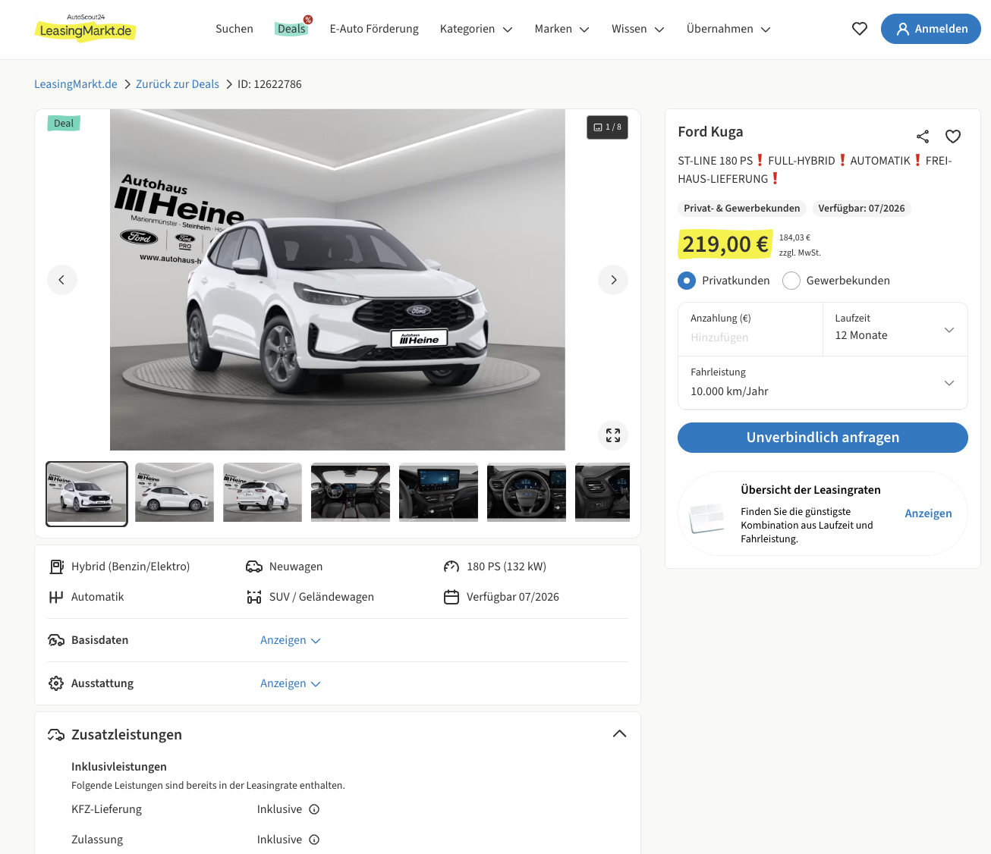Open the Laufzeit 12 Monate dropdown
The width and height of the screenshot is (991, 854).
[x=895, y=329]
